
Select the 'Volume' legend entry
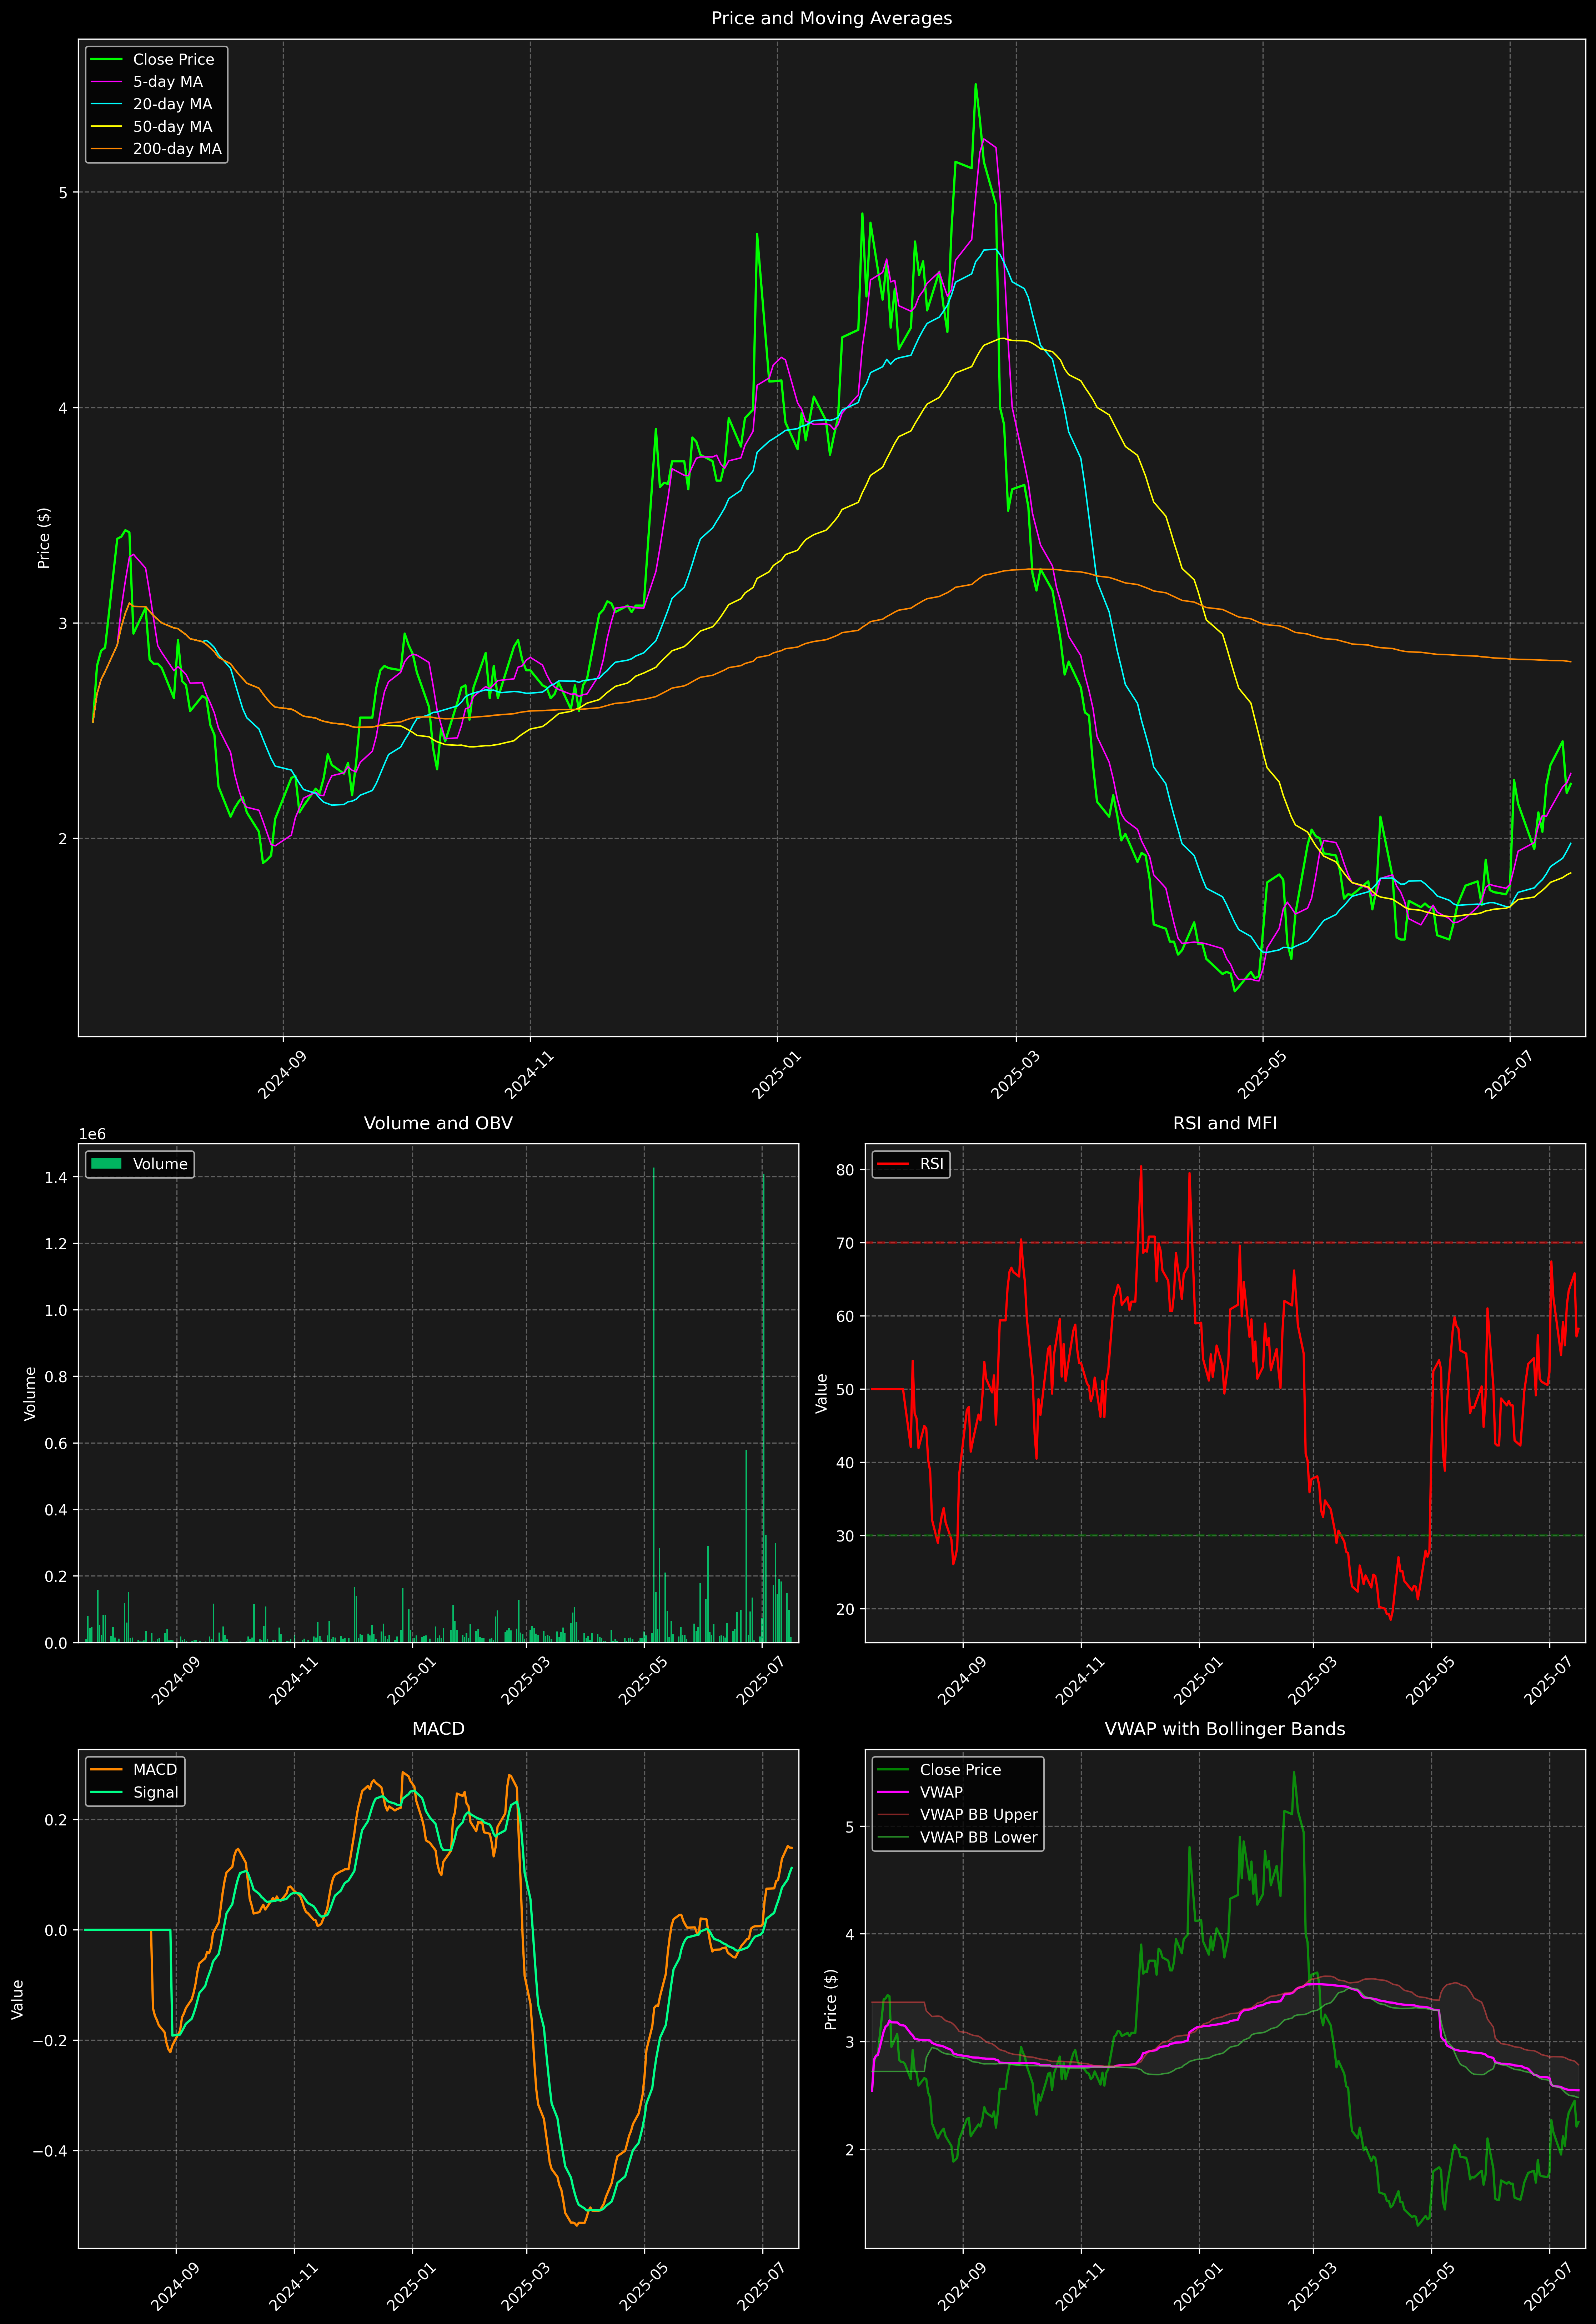click(x=160, y=1164)
